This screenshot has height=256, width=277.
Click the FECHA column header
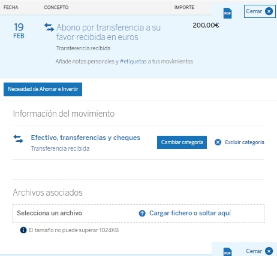(11, 7)
